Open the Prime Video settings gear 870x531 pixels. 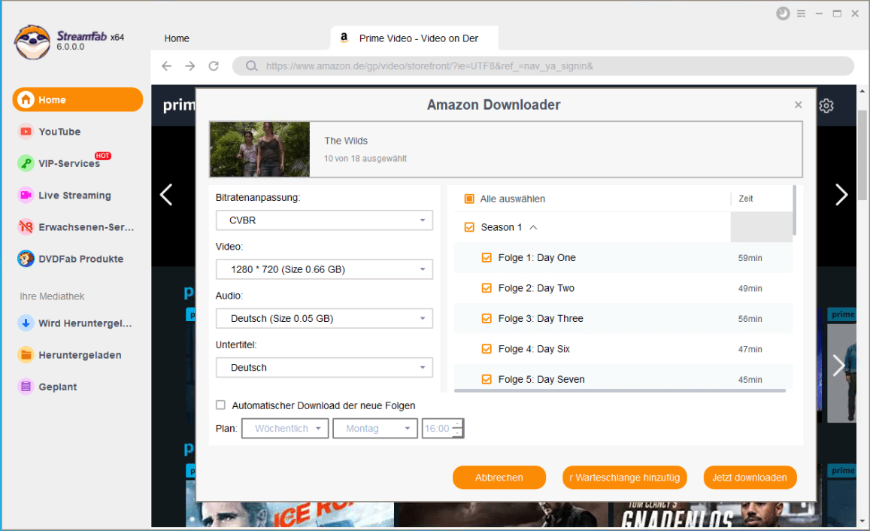(826, 105)
